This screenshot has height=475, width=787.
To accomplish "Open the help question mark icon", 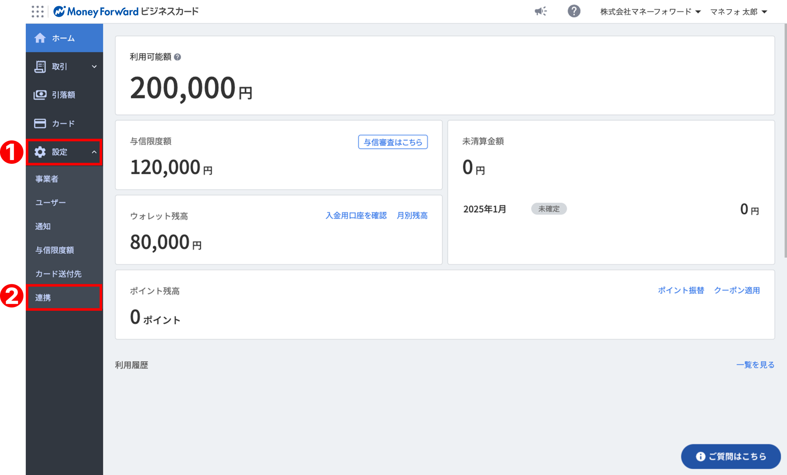I will [x=574, y=12].
